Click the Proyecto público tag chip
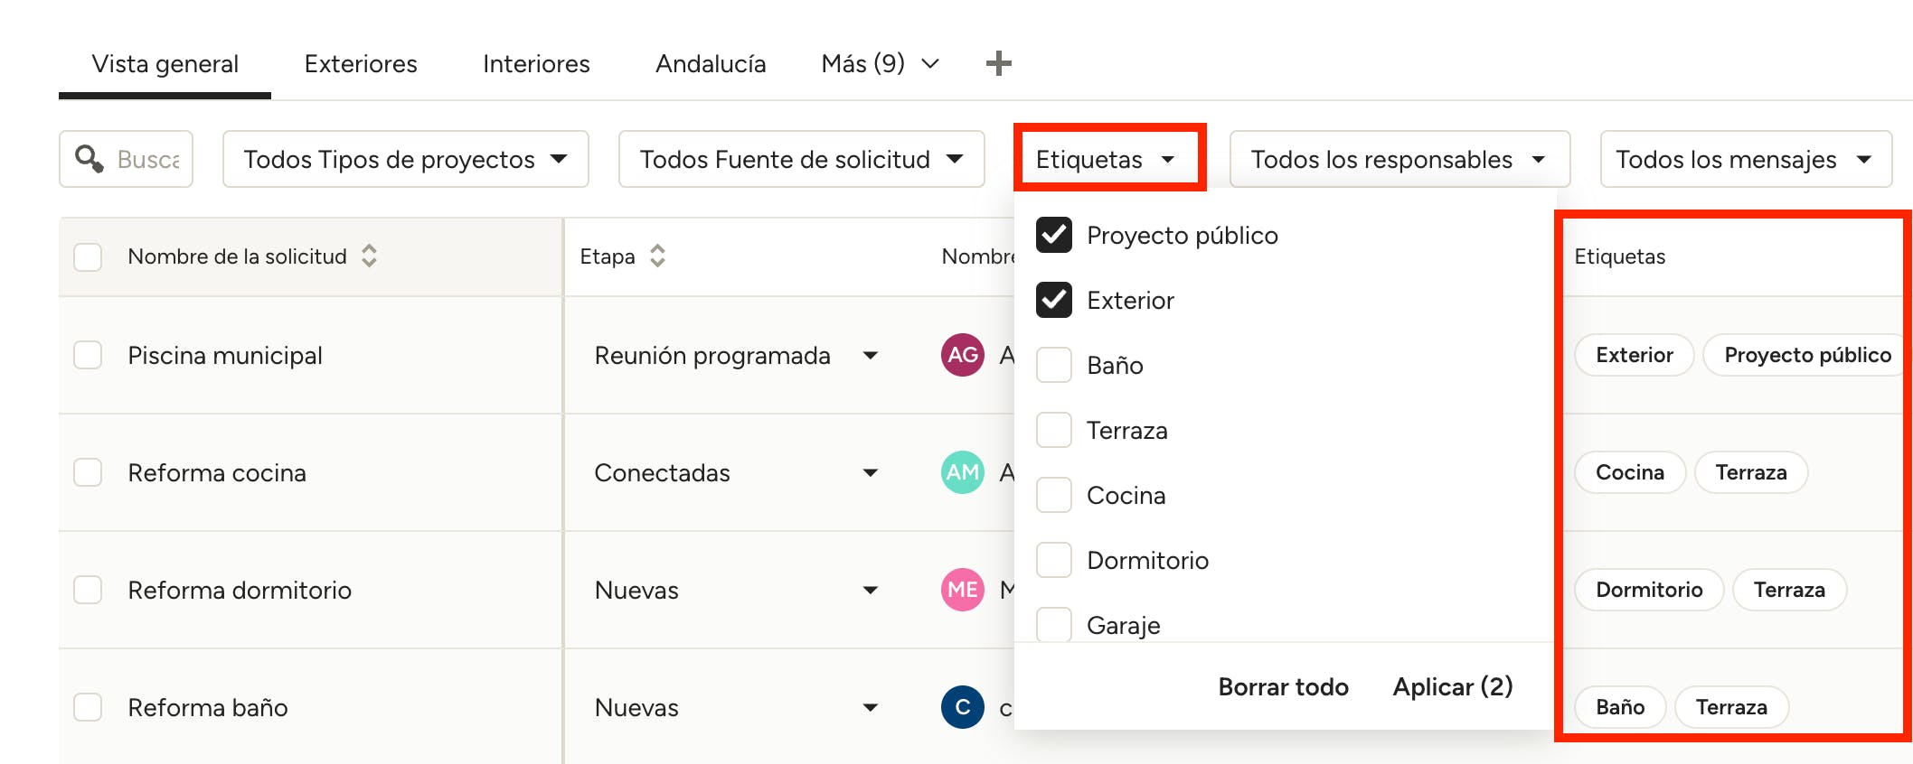The width and height of the screenshot is (1913, 764). click(1806, 355)
